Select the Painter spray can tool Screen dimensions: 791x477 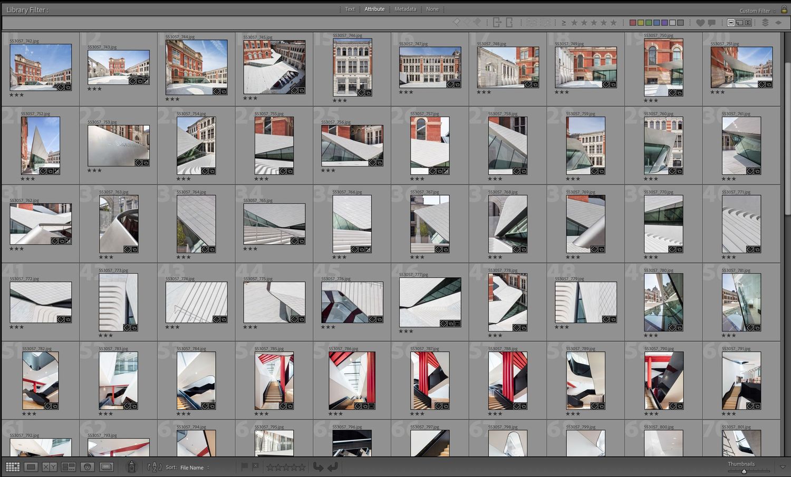132,466
